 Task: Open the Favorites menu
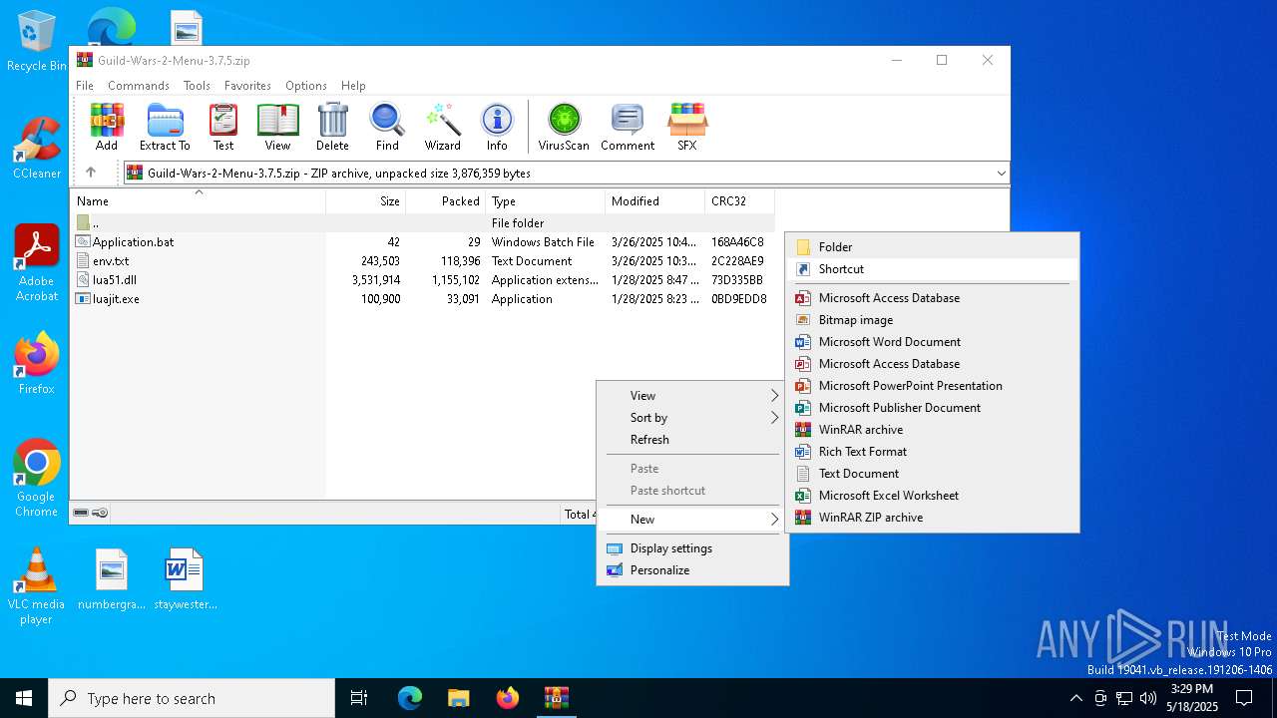[x=247, y=86]
